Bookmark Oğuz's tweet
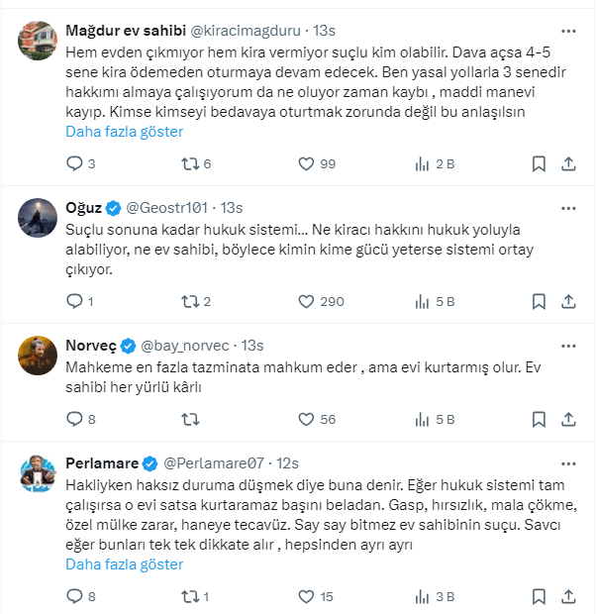Screen dimensions: 598x614 (538, 301)
